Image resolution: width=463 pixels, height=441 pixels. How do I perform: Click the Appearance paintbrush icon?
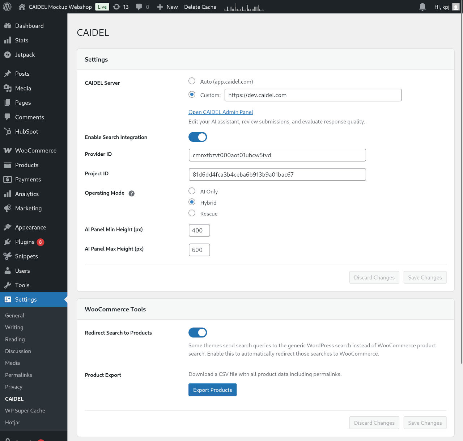point(8,227)
